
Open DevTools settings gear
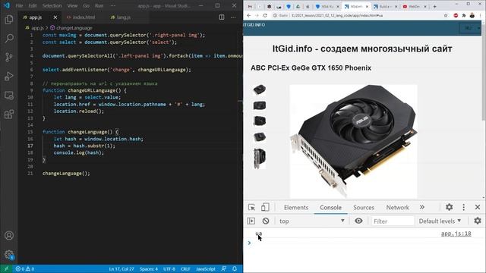449,207
